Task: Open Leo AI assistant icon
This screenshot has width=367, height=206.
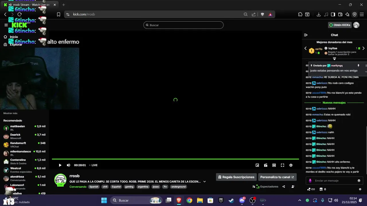Action: pos(348,14)
